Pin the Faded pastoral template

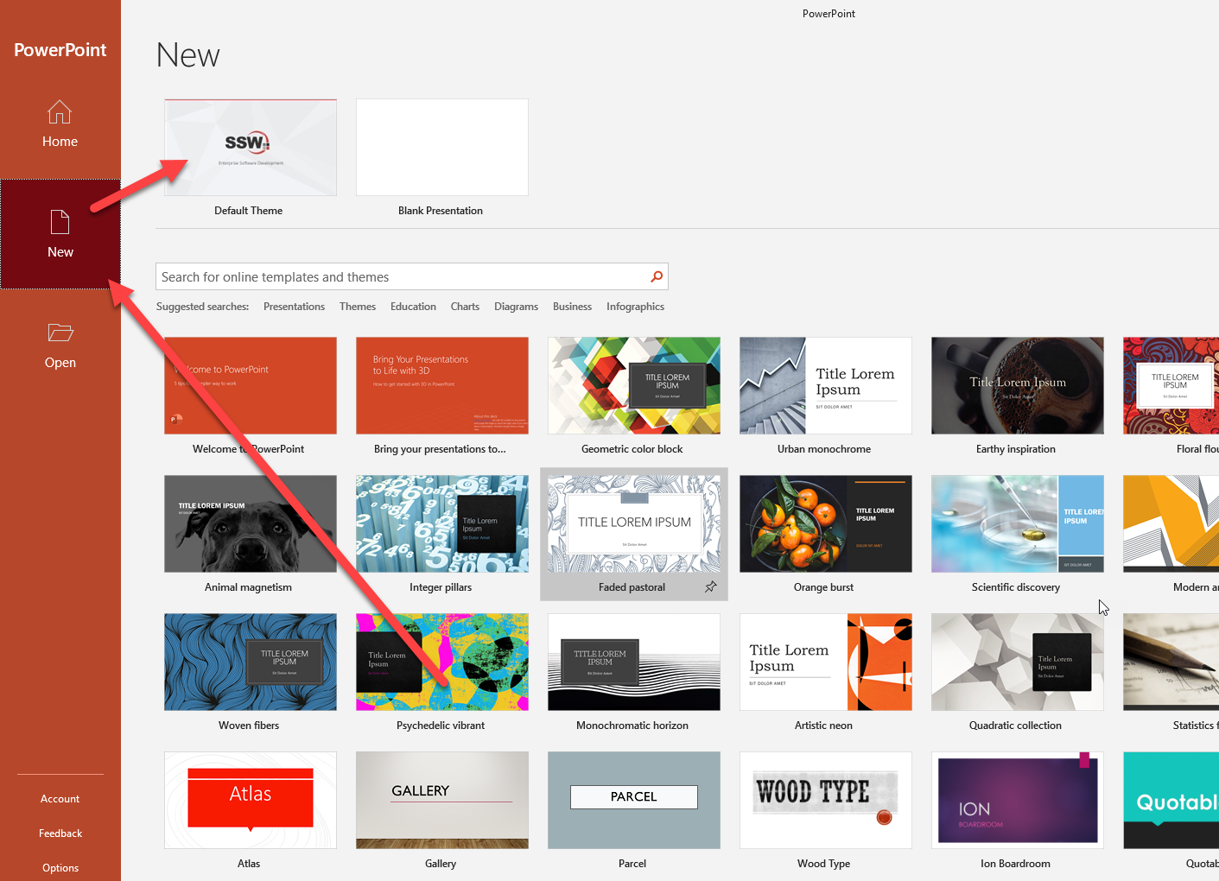pos(710,587)
